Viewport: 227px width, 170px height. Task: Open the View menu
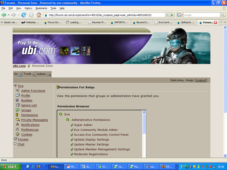(x=18, y=8)
